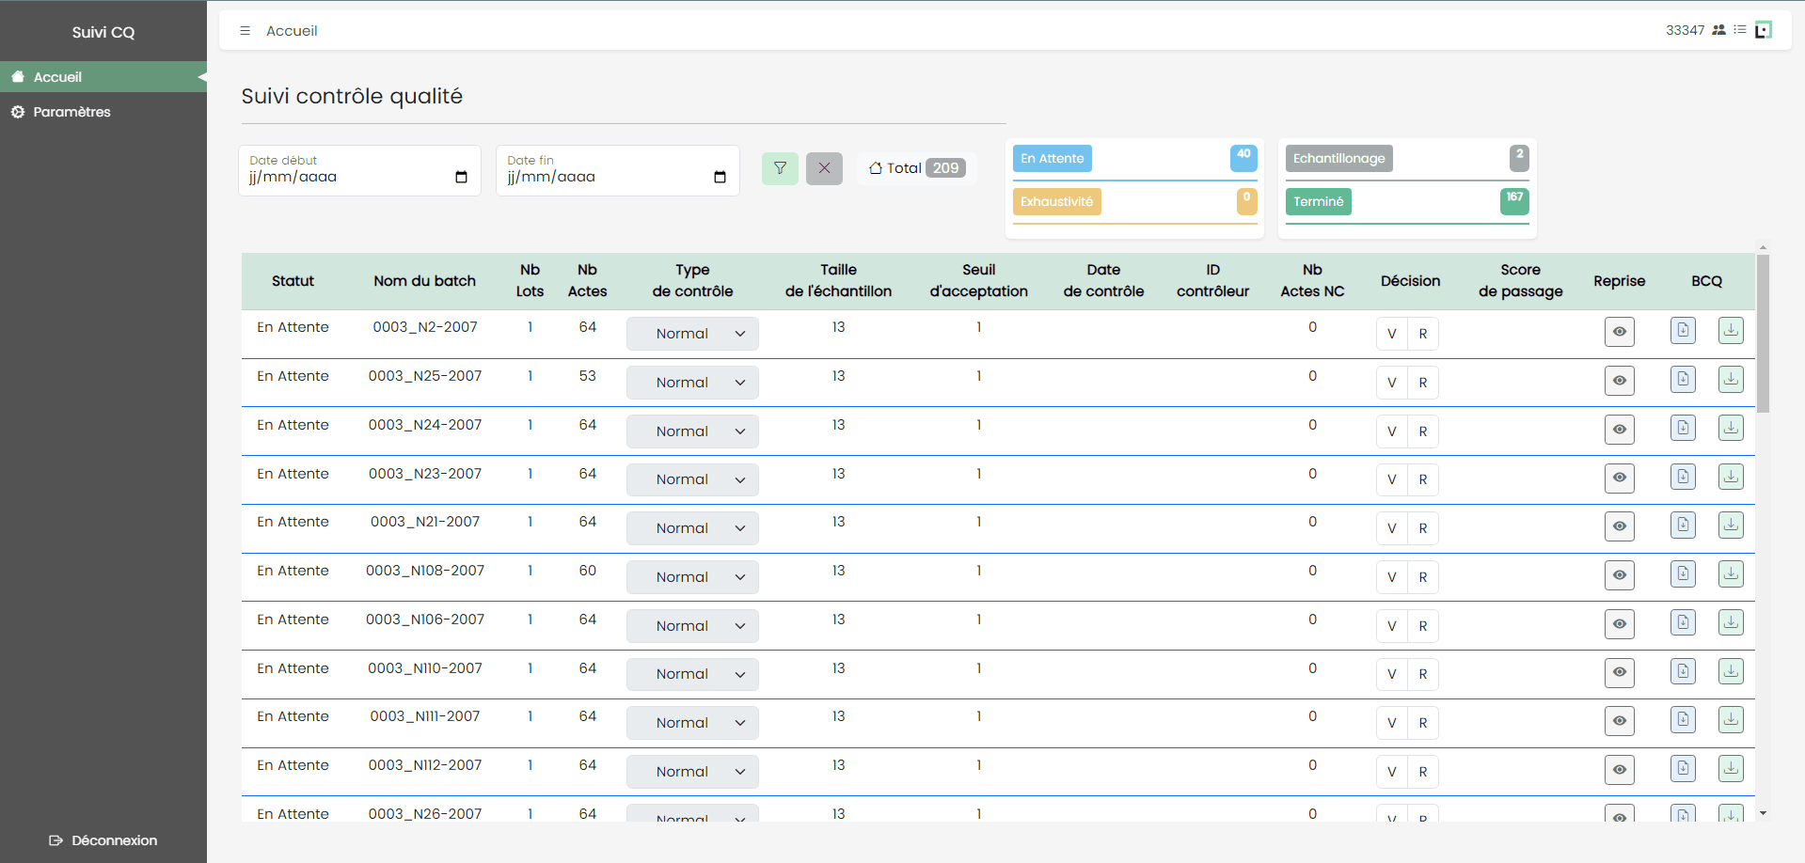Open the filter funnel tool
Image resolution: width=1805 pixels, height=863 pixels.
pyautogui.click(x=780, y=168)
